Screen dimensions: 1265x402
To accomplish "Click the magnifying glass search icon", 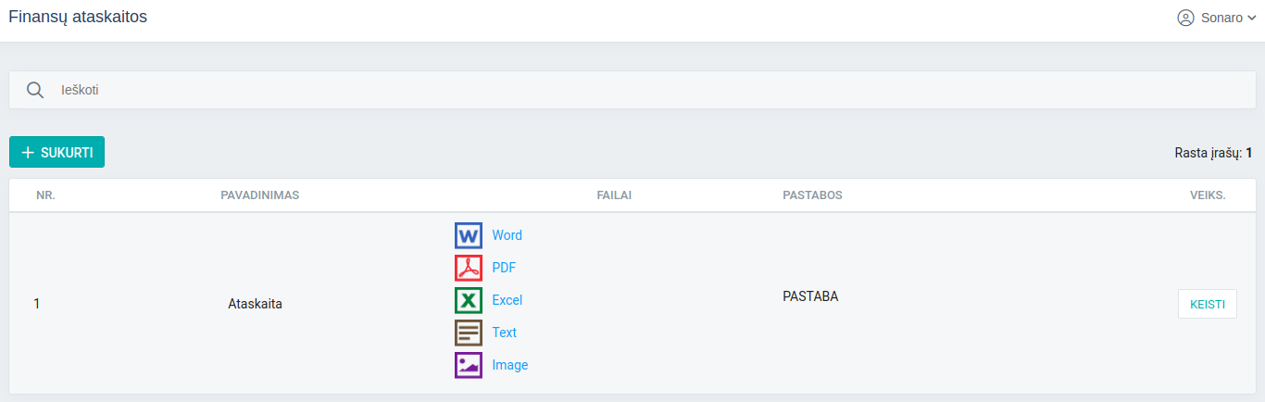I will tap(35, 90).
